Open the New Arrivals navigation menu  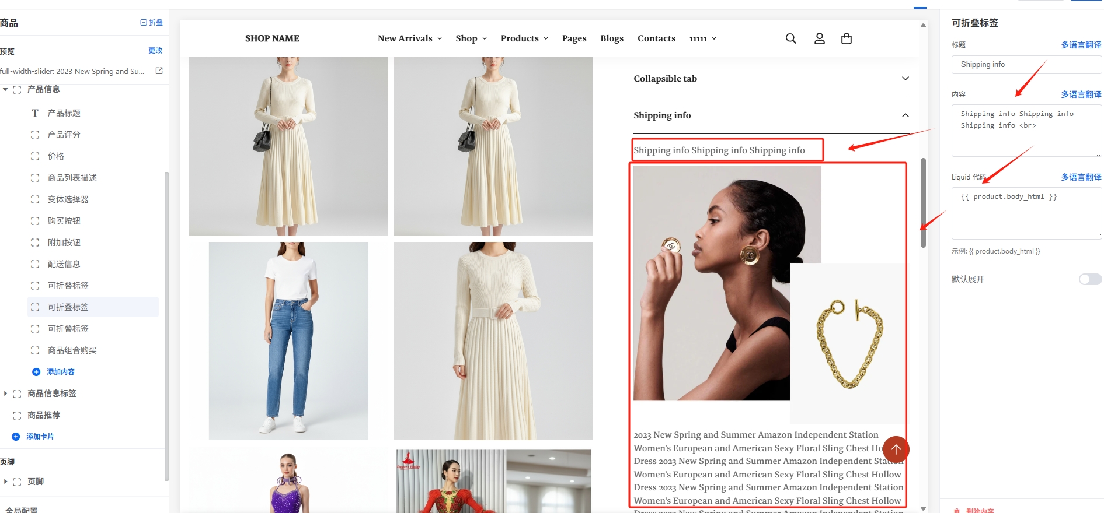point(409,38)
